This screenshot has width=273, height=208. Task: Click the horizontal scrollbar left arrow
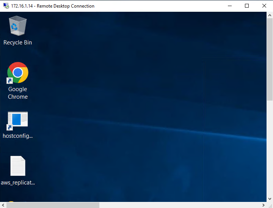click(3, 205)
